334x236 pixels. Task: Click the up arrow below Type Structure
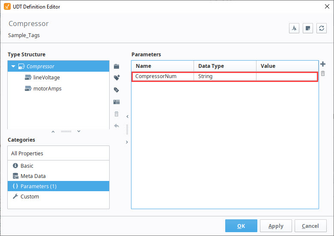tap(53, 131)
